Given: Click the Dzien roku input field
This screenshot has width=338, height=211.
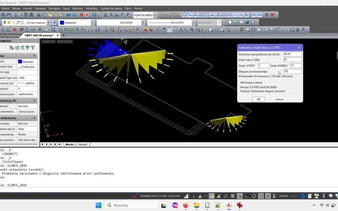Looking at the screenshot, I should 292,60.
